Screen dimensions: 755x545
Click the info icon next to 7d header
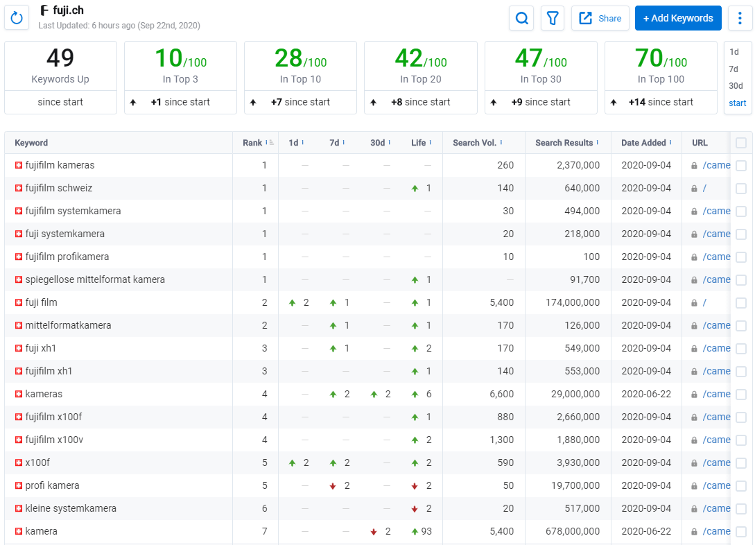tap(343, 143)
